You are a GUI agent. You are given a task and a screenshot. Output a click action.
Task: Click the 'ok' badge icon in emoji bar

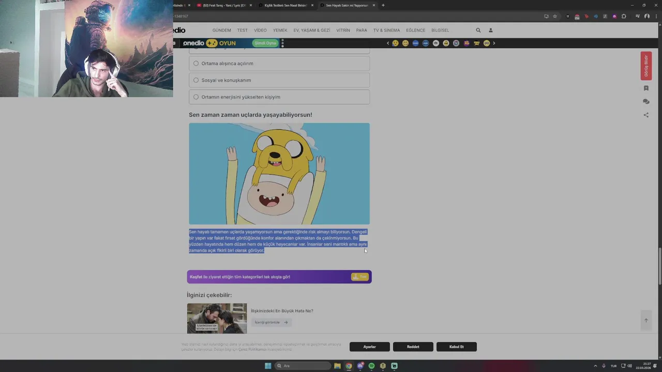coord(436,43)
